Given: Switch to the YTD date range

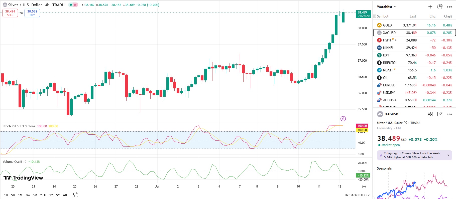Looking at the screenshot, I should pos(43,195).
